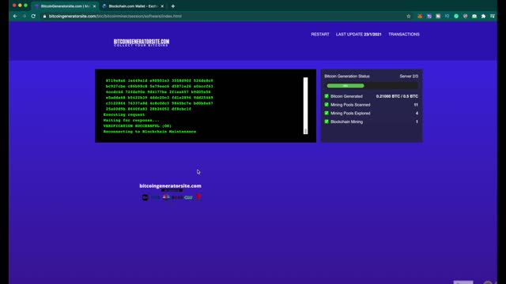Click the terminal console white scrollbar
This screenshot has width=506, height=284.
pos(305,105)
